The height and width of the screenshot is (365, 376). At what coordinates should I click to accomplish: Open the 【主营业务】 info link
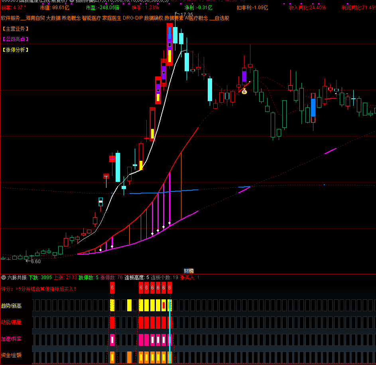coord(16,29)
